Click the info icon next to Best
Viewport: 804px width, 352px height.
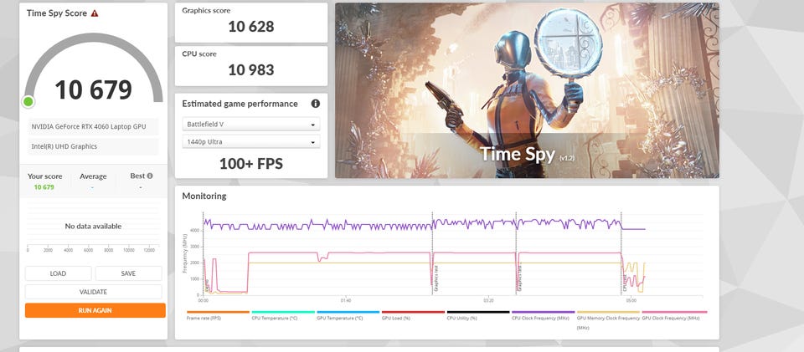(x=150, y=176)
